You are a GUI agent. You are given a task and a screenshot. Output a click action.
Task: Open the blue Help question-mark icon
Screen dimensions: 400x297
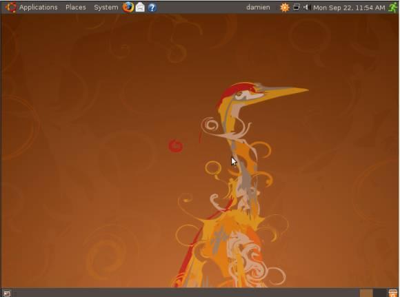click(x=152, y=8)
